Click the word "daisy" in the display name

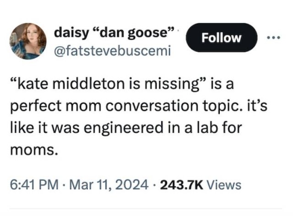tap(69, 33)
